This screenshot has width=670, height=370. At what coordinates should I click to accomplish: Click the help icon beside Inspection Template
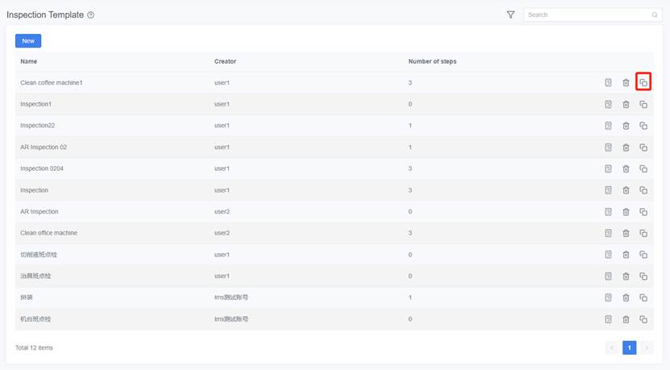91,15
